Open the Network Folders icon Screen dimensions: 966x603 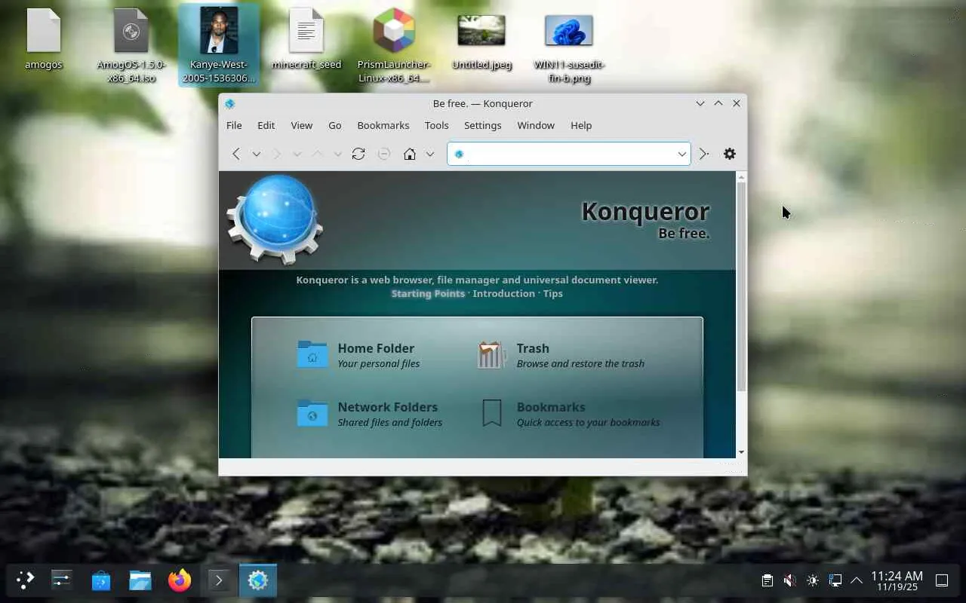312,413
